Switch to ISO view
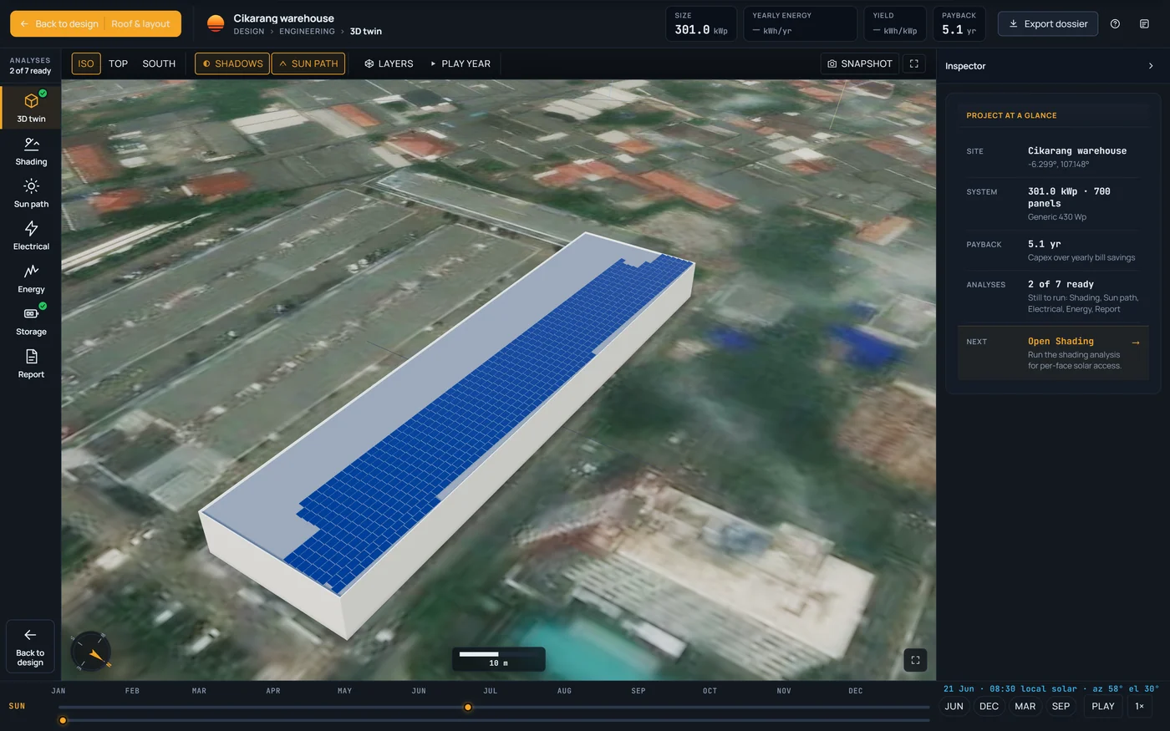This screenshot has height=731, width=1170. pos(86,63)
